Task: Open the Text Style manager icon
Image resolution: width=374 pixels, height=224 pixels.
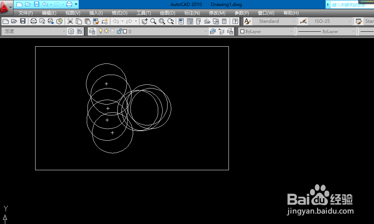Action: coord(247,21)
